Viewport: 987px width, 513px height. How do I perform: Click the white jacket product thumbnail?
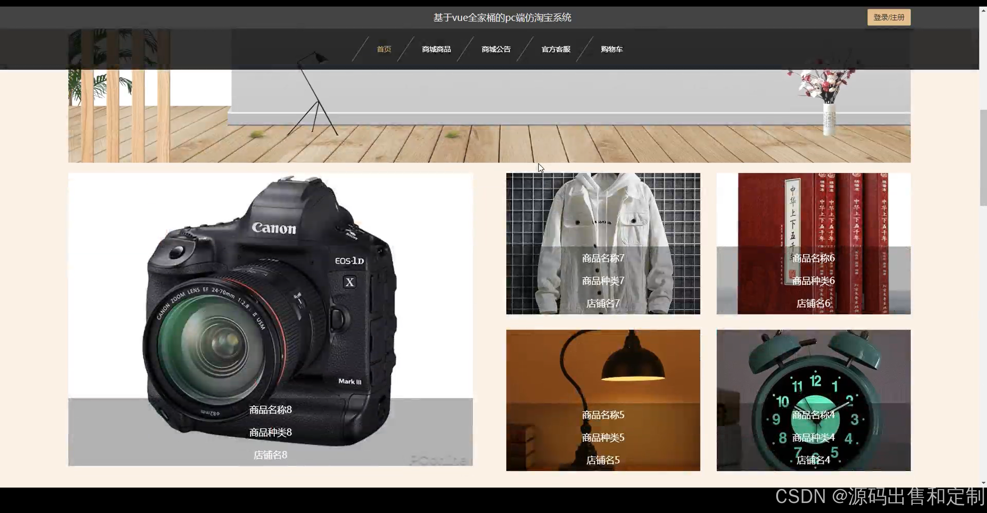coord(603,212)
